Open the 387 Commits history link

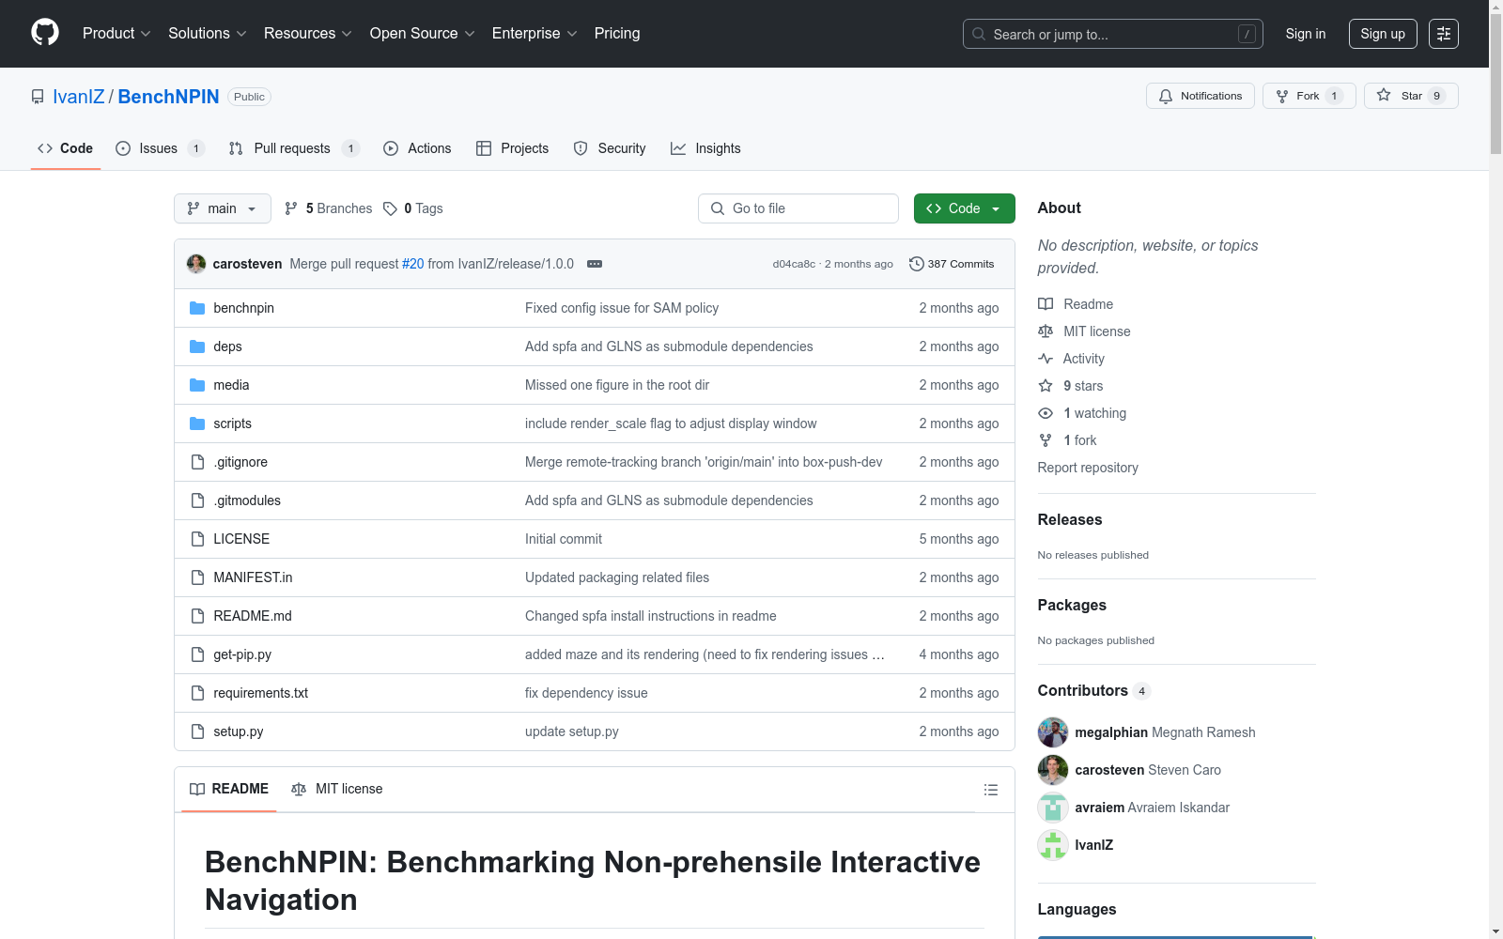click(x=952, y=264)
